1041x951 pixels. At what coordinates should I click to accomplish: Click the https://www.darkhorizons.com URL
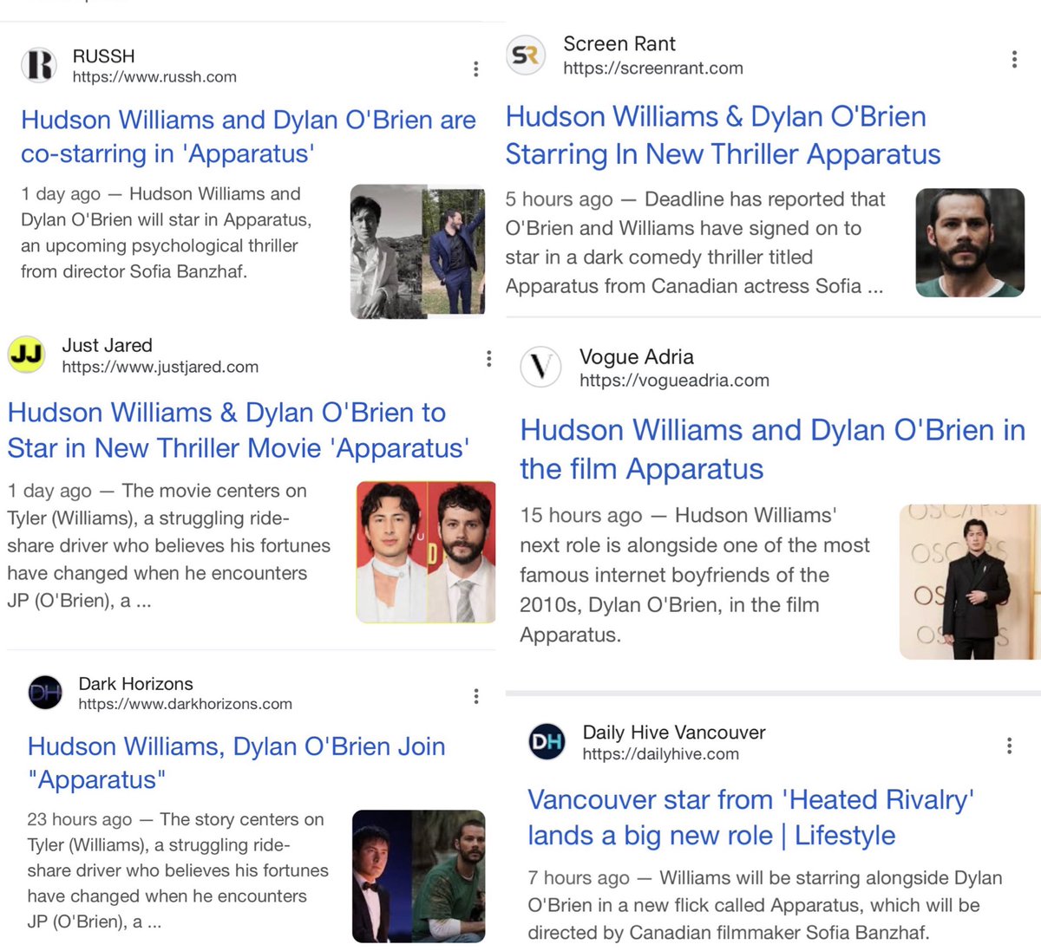(x=186, y=704)
